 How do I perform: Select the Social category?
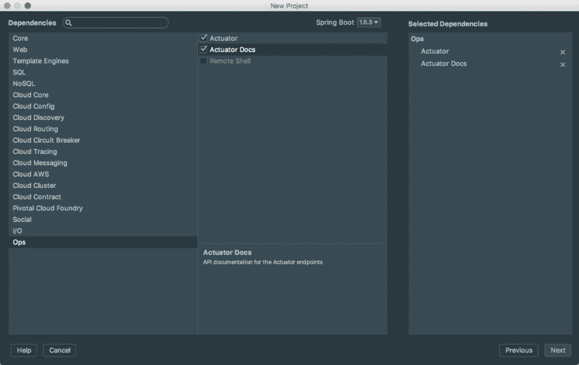(x=22, y=220)
